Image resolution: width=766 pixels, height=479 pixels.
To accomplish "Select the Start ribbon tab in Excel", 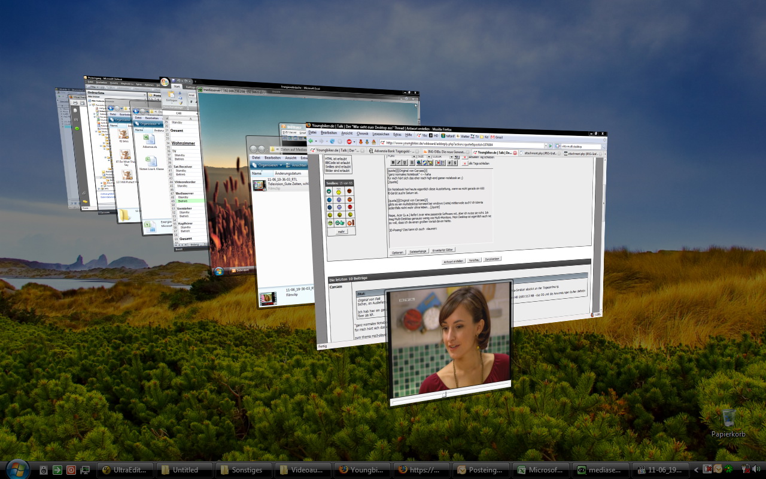I will 177,86.
